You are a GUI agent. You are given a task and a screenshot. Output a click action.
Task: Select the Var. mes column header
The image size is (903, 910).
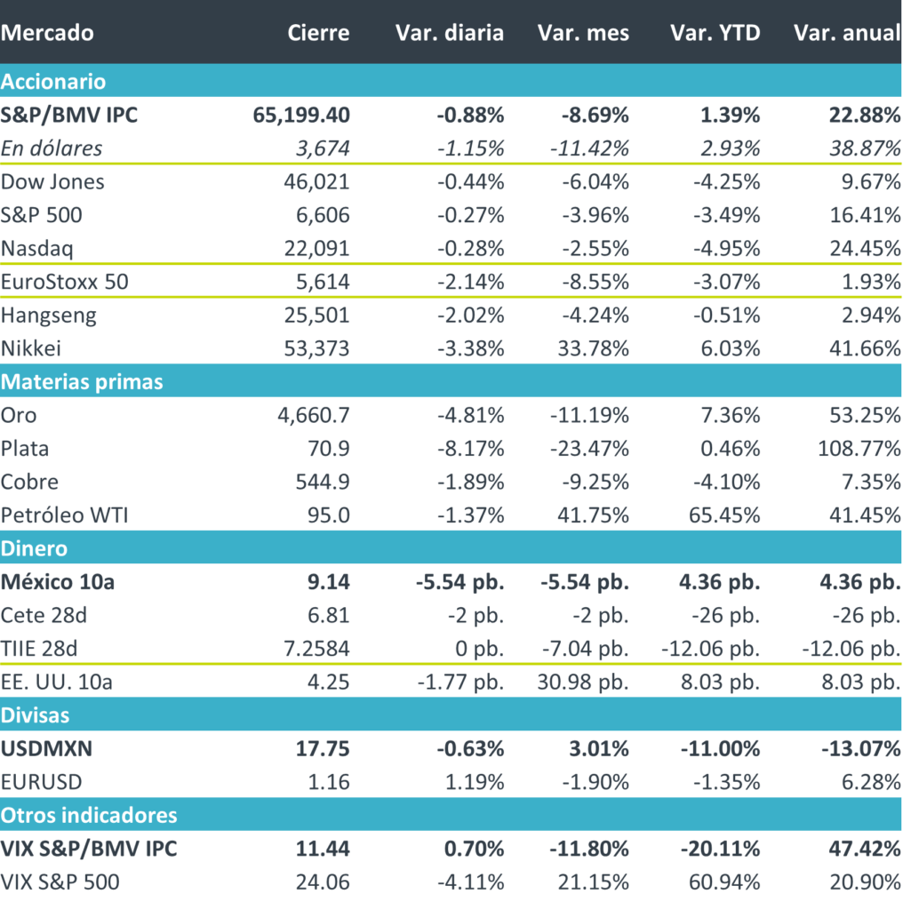(583, 33)
